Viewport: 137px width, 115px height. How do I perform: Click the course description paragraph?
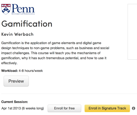click(x=55, y=53)
